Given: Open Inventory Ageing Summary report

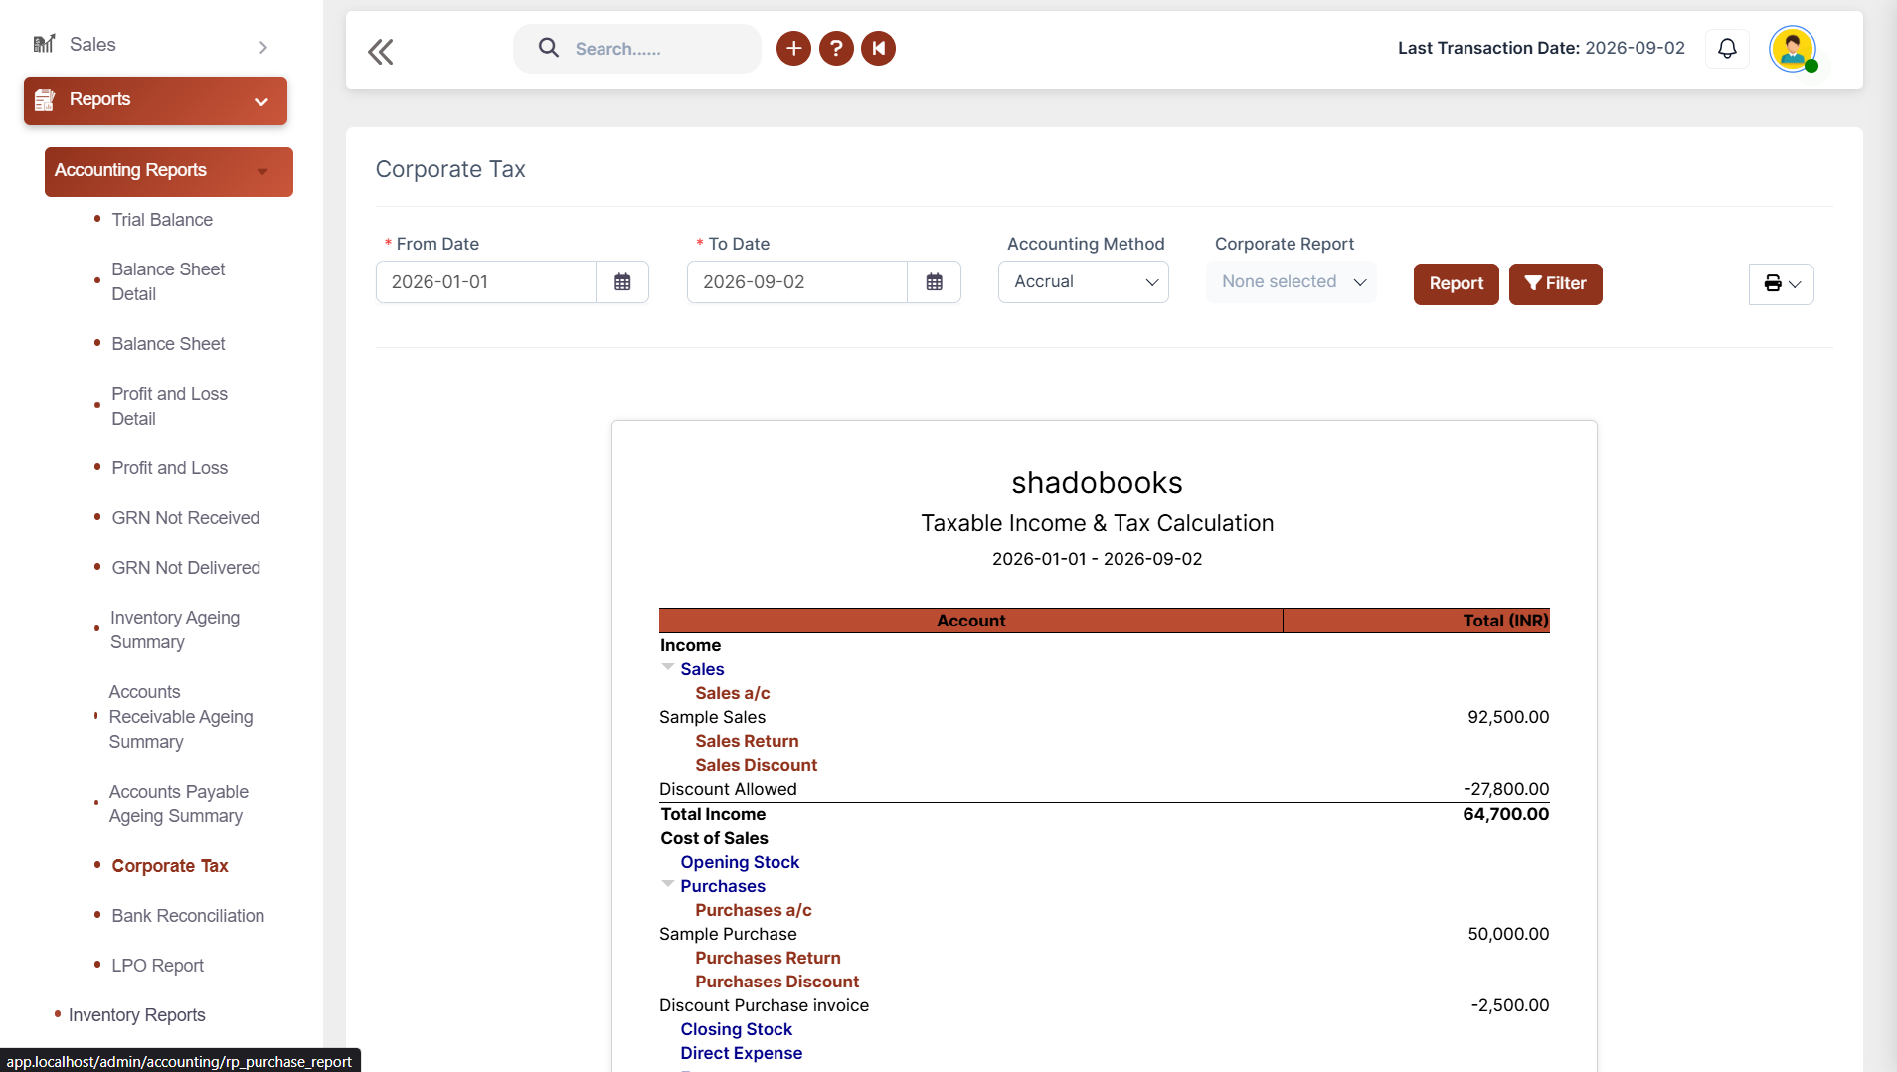Looking at the screenshot, I should coord(175,629).
